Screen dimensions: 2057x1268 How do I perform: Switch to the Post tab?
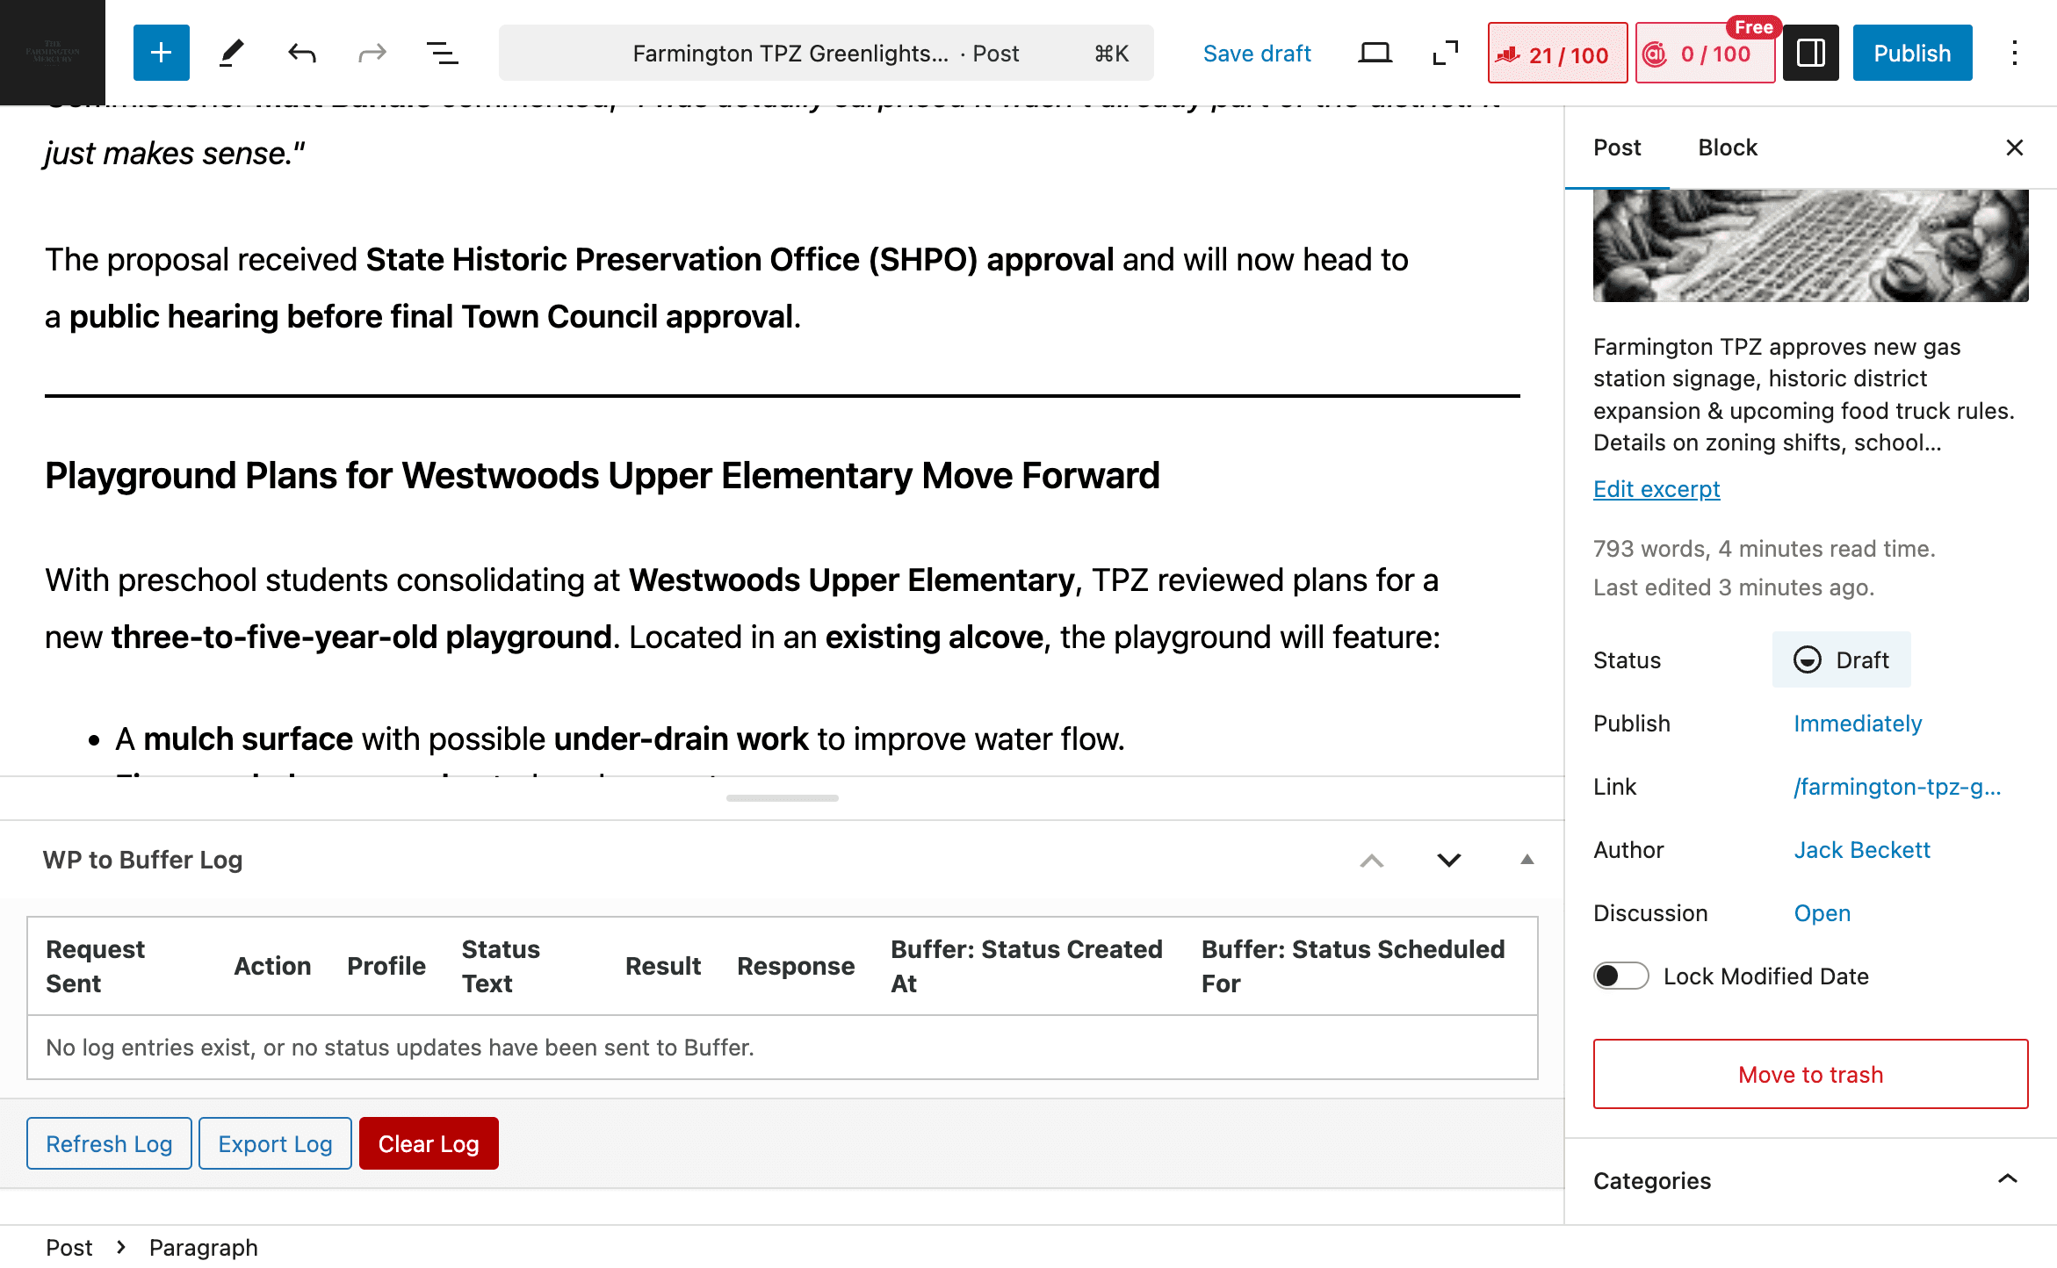click(1617, 148)
